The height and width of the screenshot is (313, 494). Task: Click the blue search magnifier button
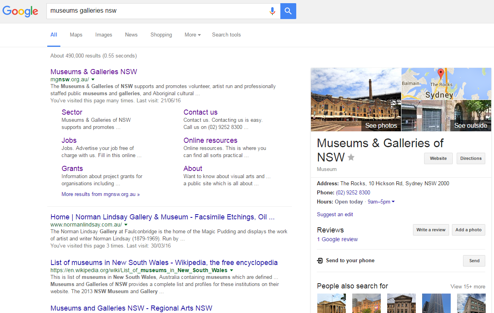click(288, 11)
